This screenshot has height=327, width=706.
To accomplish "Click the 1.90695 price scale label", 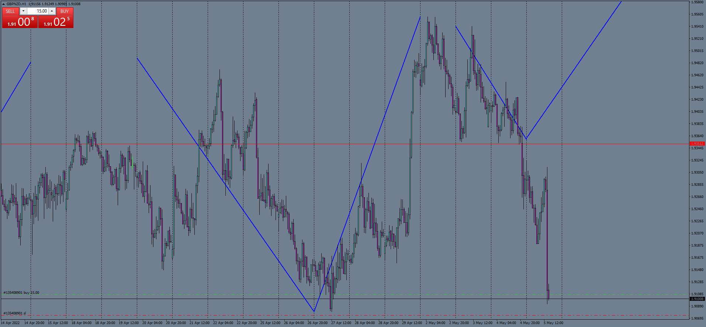I will [697, 319].
